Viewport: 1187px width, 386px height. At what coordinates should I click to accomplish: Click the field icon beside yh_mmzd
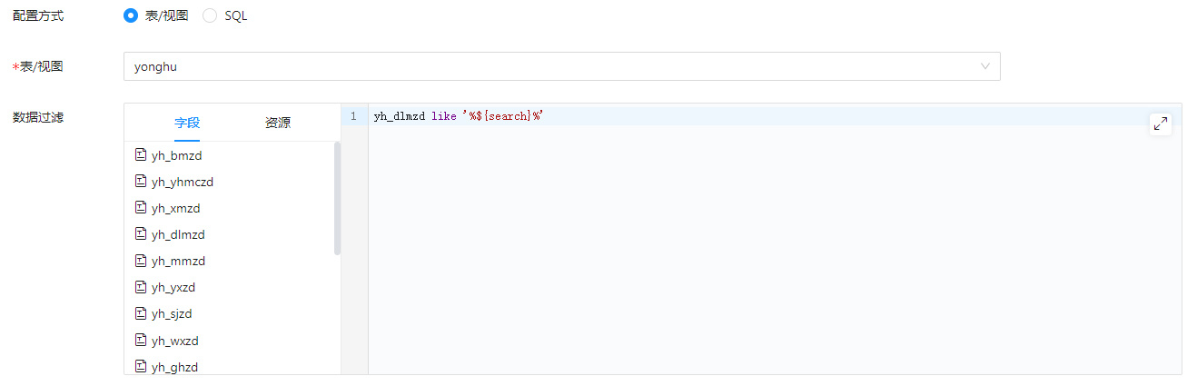coord(141,261)
